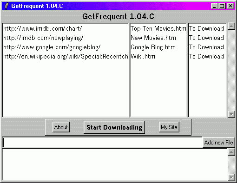
Task: Open My Site button
Action: (x=169, y=127)
